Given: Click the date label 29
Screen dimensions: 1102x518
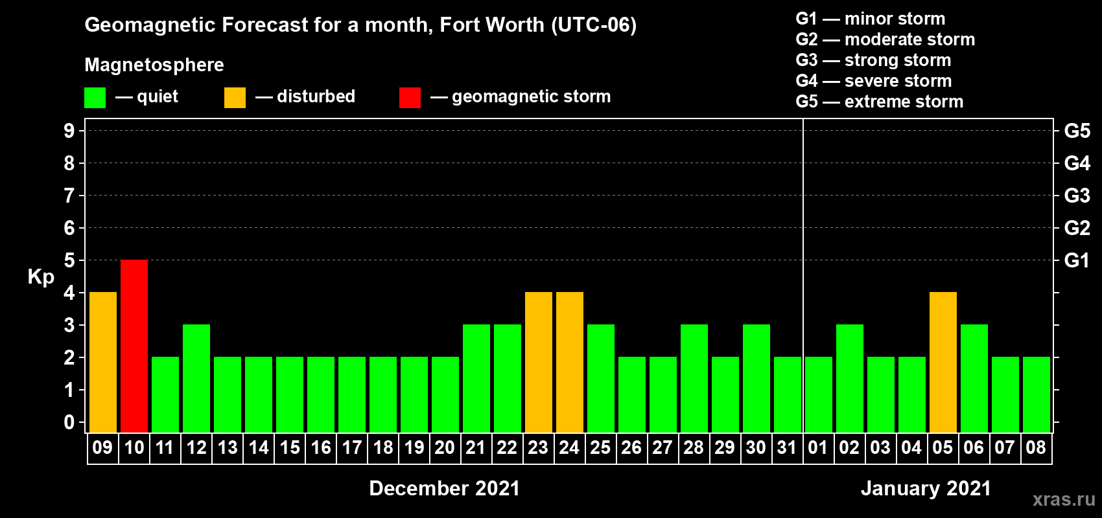Looking at the screenshot, I should pos(725,447).
